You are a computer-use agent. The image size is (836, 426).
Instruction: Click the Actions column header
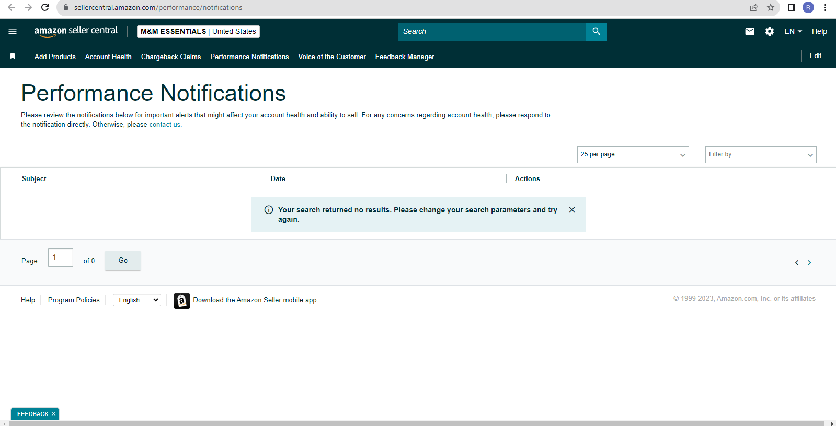[x=527, y=178]
